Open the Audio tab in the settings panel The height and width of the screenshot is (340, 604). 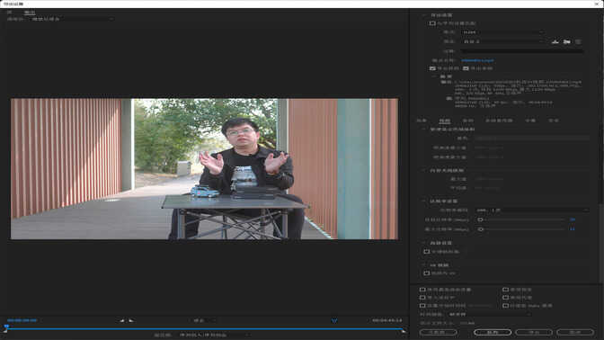(x=467, y=121)
